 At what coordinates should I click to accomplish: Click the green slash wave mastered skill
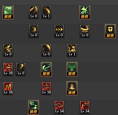tap(46, 69)
